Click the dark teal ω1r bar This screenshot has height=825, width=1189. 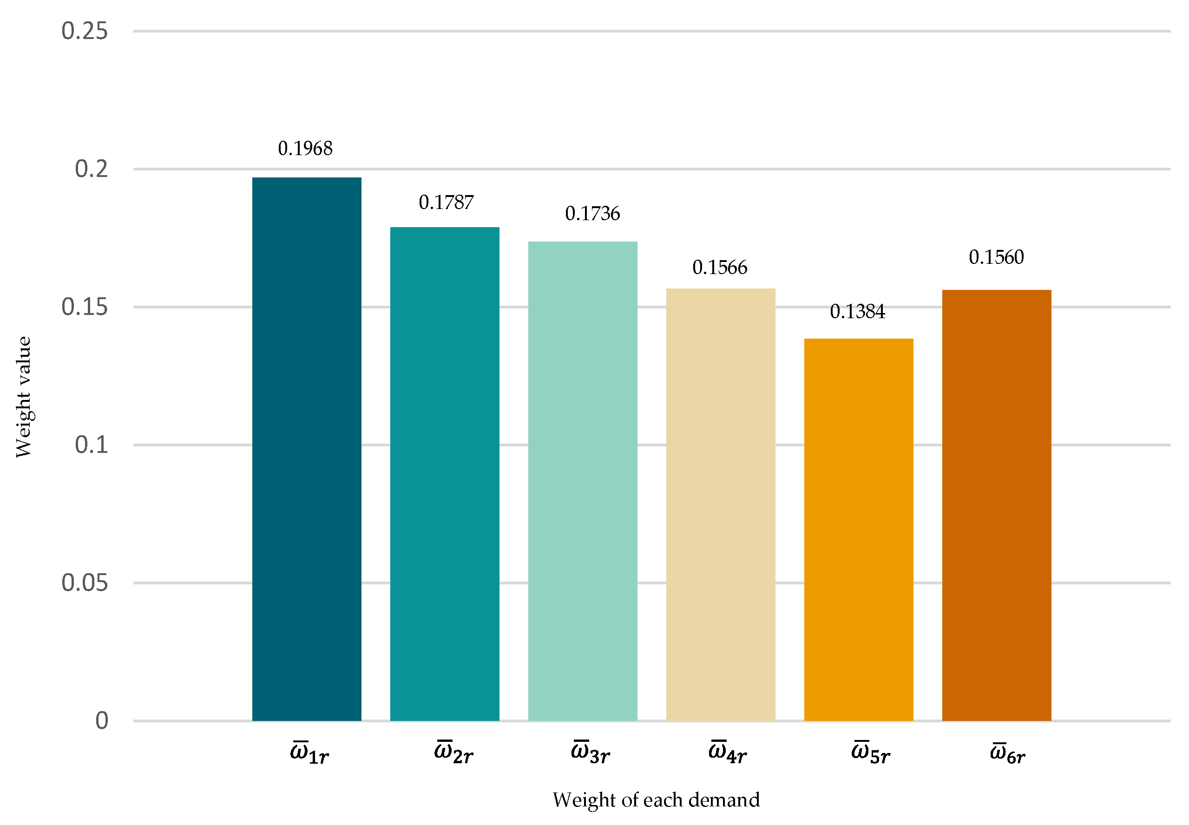(307, 449)
